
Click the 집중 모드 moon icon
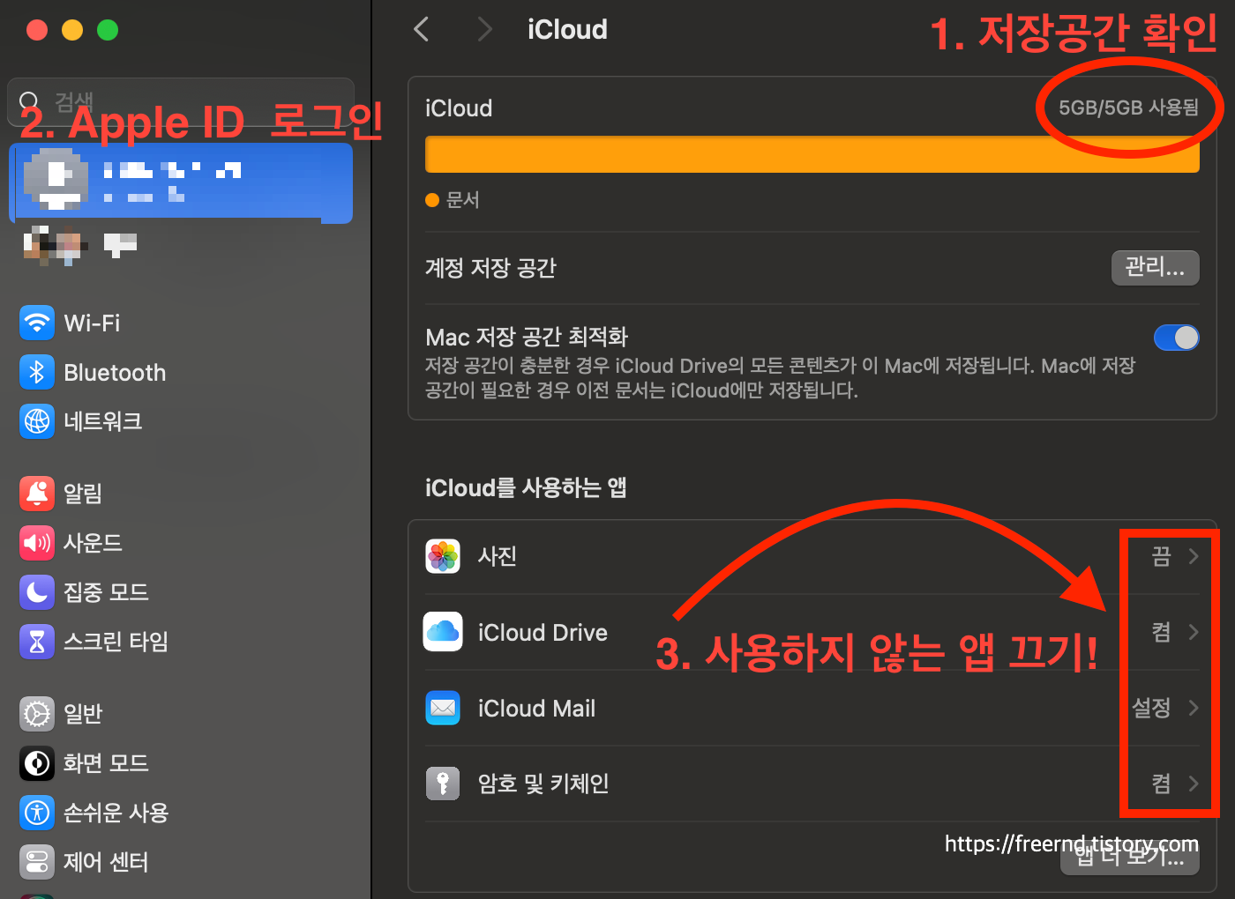(37, 592)
